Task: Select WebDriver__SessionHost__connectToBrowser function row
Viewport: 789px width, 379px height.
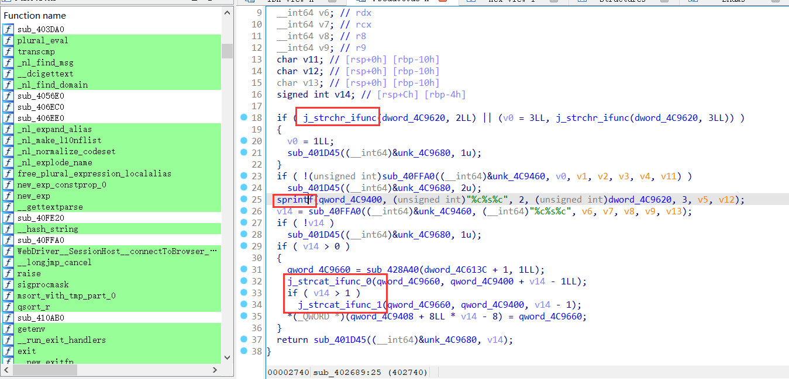Action: (x=111, y=251)
